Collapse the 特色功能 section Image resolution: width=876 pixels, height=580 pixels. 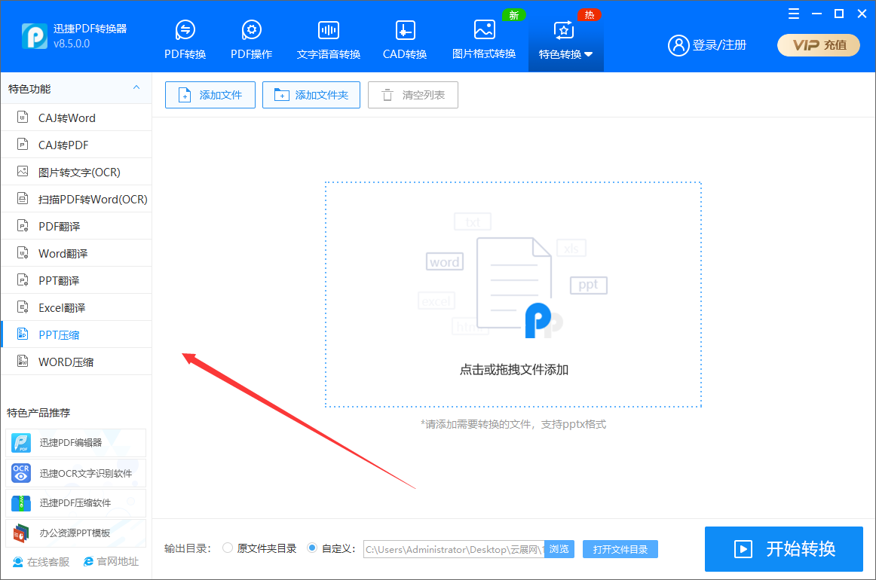click(136, 88)
